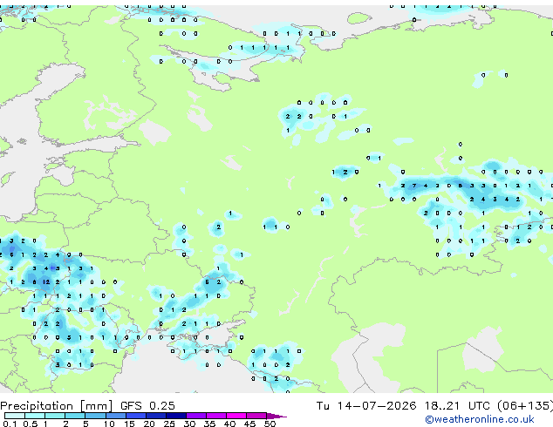The height and width of the screenshot is (427, 553).
Task: Click the 0.5–1 mm legend color swatch
Action: pyautogui.click(x=35, y=416)
